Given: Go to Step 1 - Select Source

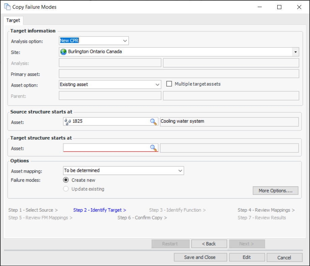Looking at the screenshot, I should pos(33,210).
